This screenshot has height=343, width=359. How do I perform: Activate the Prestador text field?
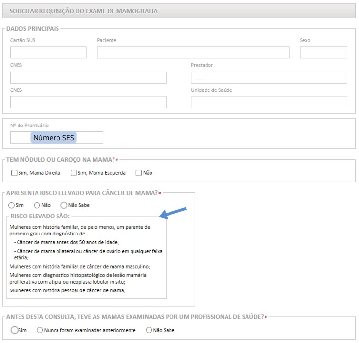tap(269, 78)
